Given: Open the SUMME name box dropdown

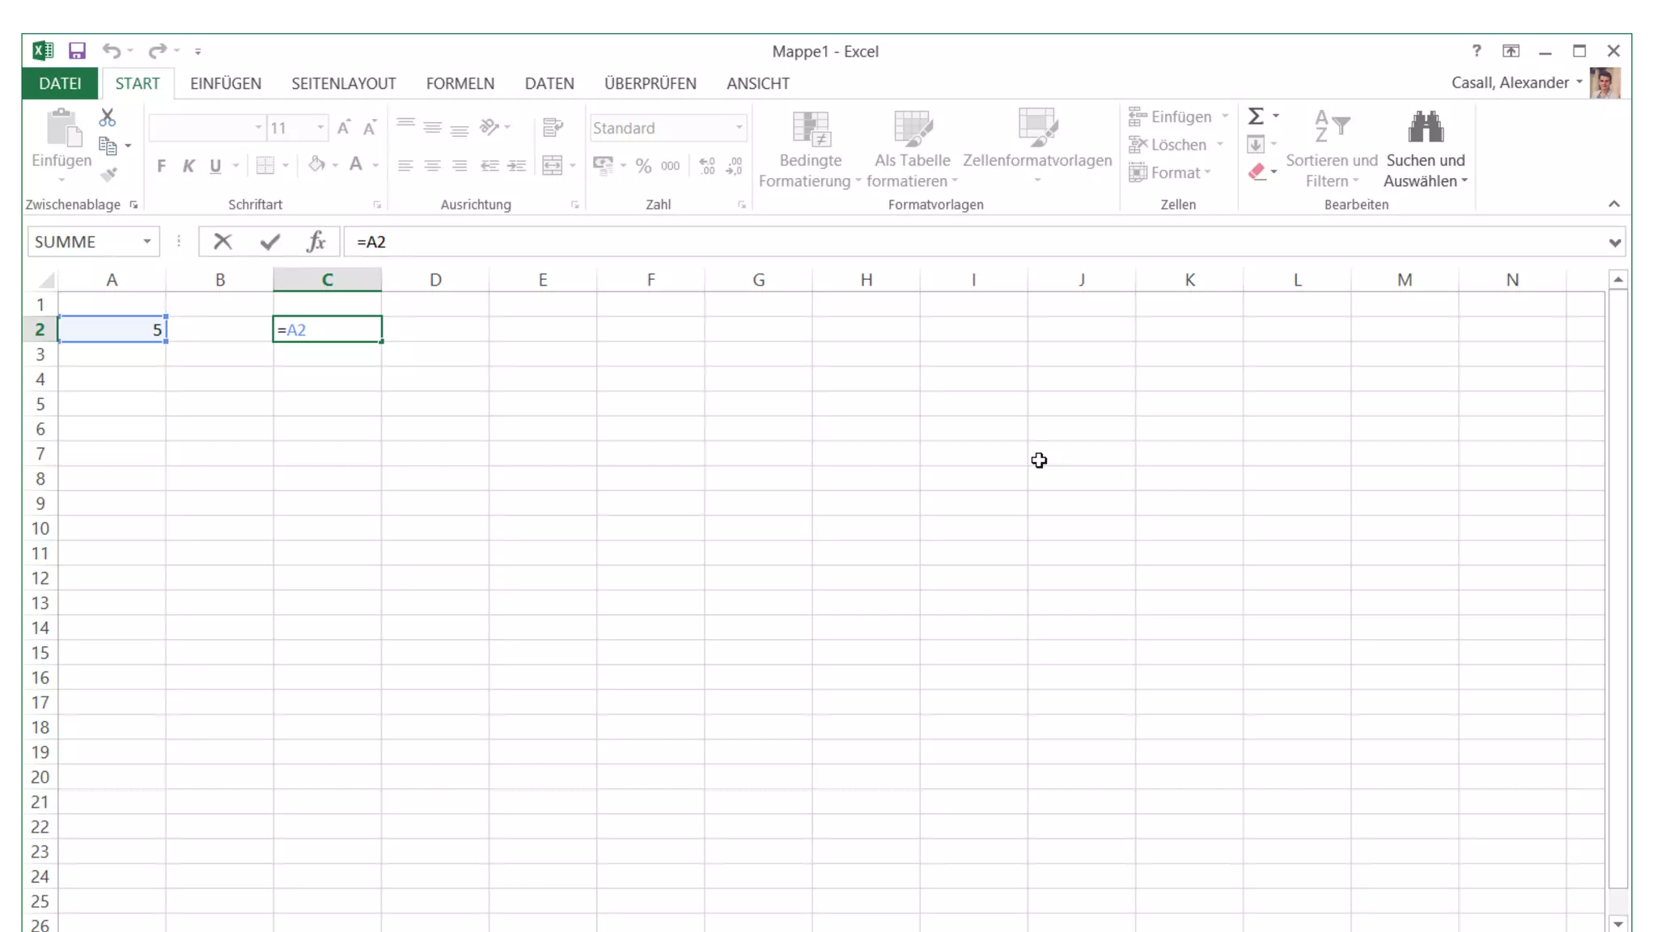Looking at the screenshot, I should 146,241.
